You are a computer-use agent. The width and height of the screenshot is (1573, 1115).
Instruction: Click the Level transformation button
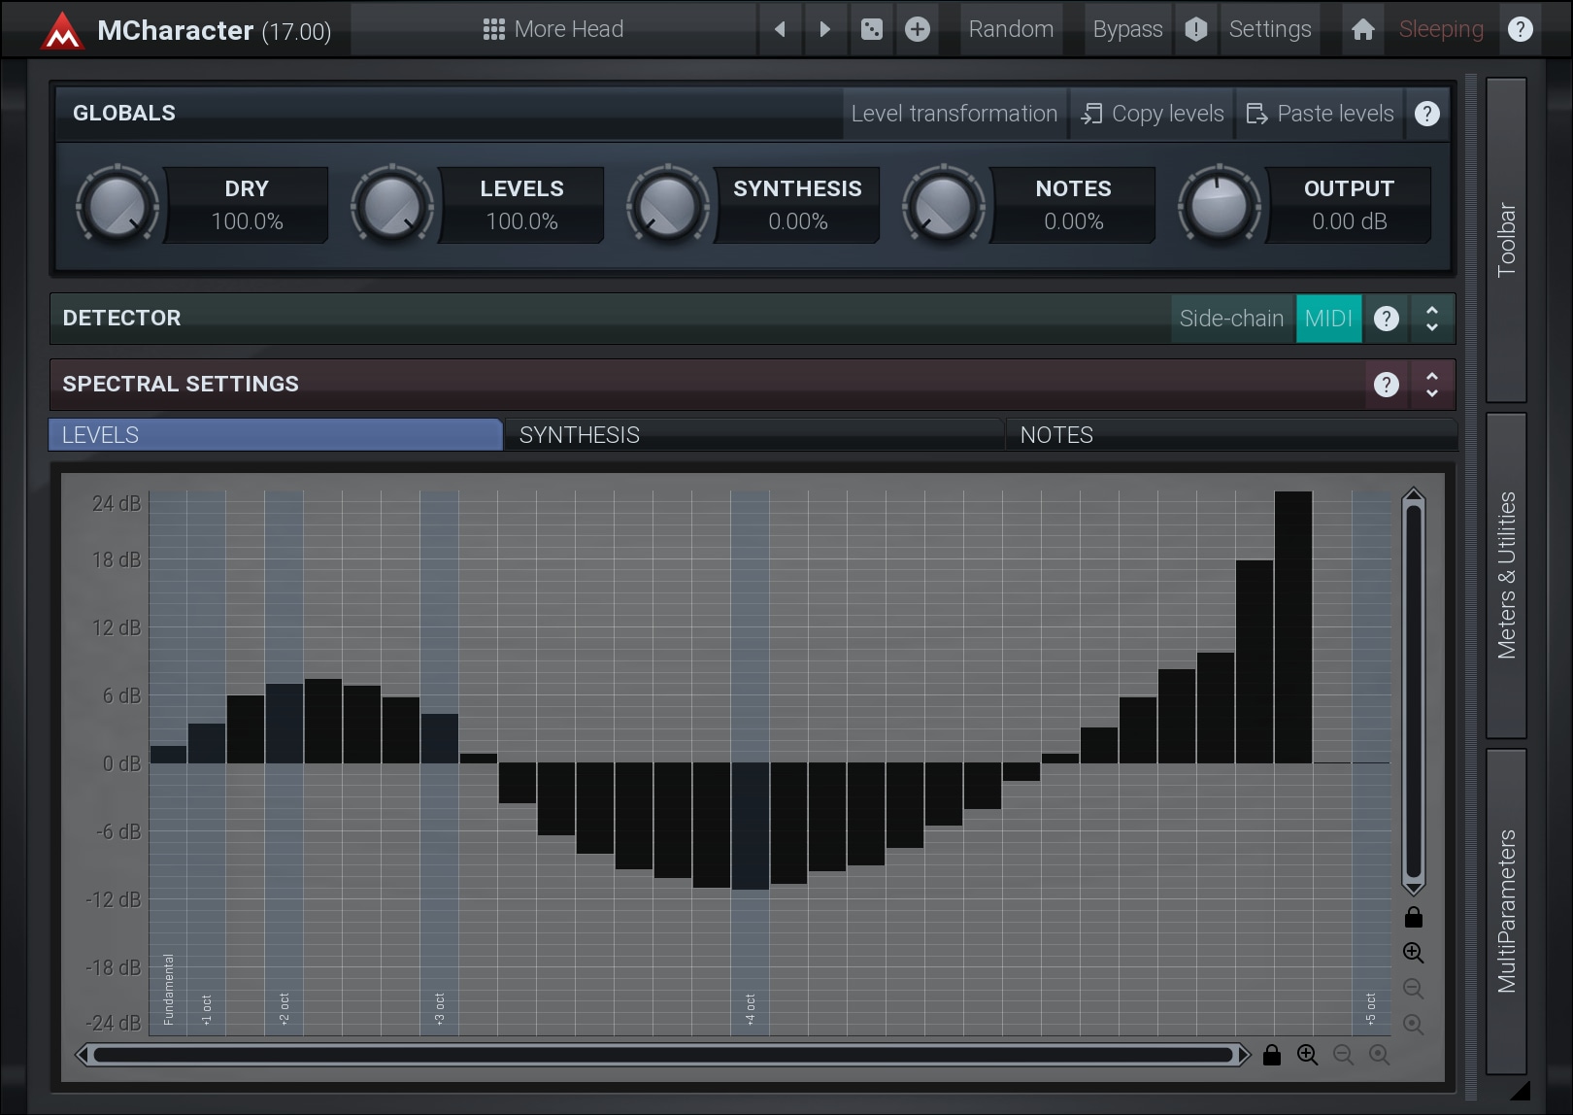pyautogui.click(x=954, y=114)
